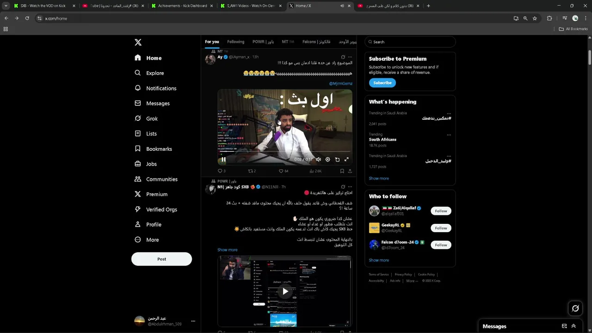
Task: Expand the video to fullscreen
Action: [346, 160]
